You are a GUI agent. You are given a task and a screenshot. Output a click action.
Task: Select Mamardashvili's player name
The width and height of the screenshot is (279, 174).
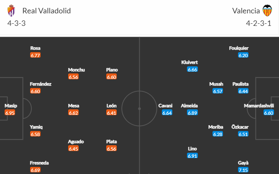pyautogui.click(x=259, y=106)
